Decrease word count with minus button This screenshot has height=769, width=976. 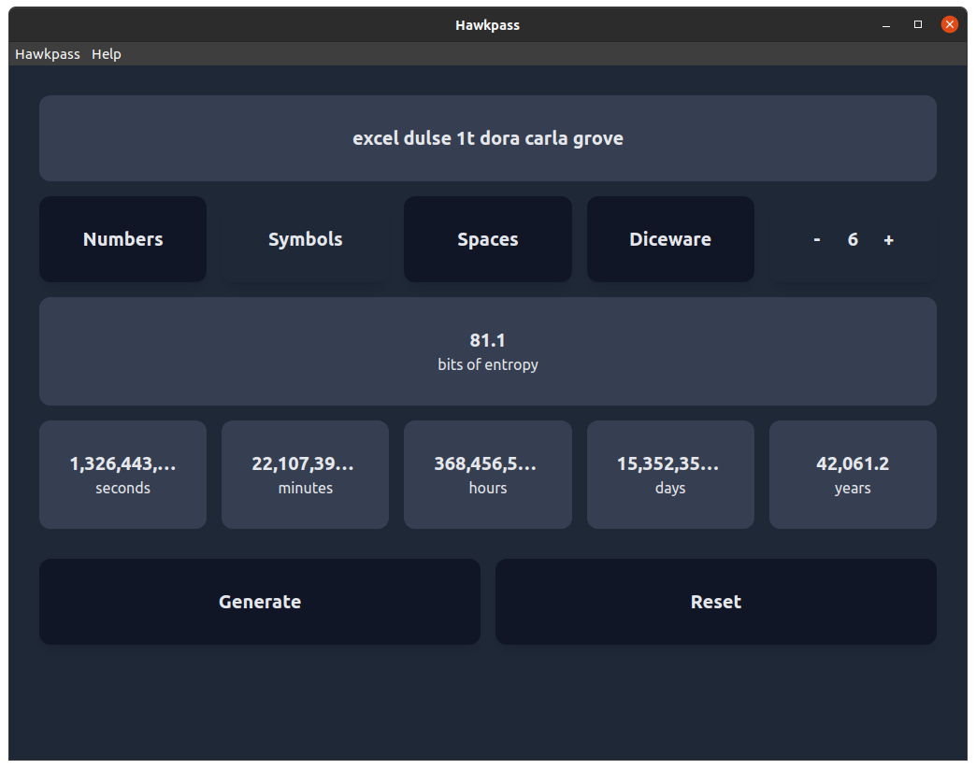click(817, 239)
